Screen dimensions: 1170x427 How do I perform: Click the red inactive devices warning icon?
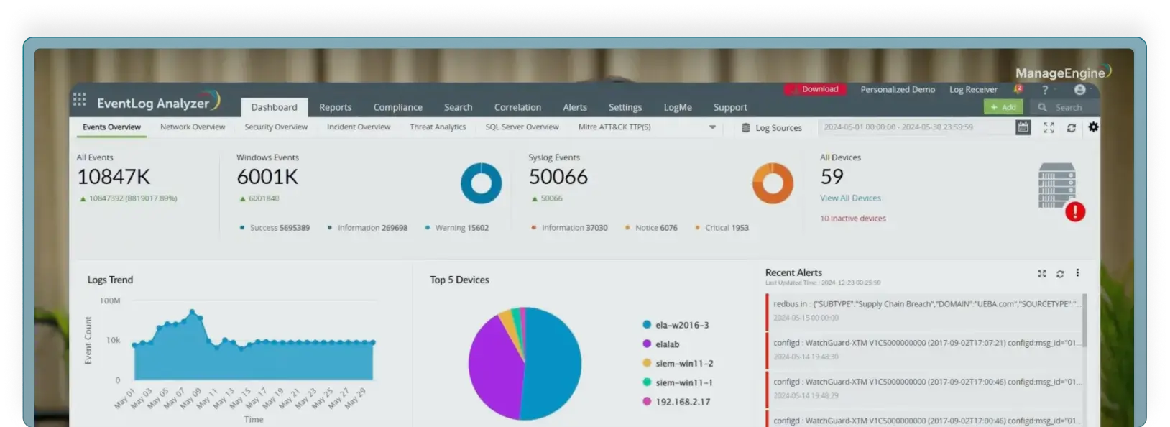point(1075,211)
